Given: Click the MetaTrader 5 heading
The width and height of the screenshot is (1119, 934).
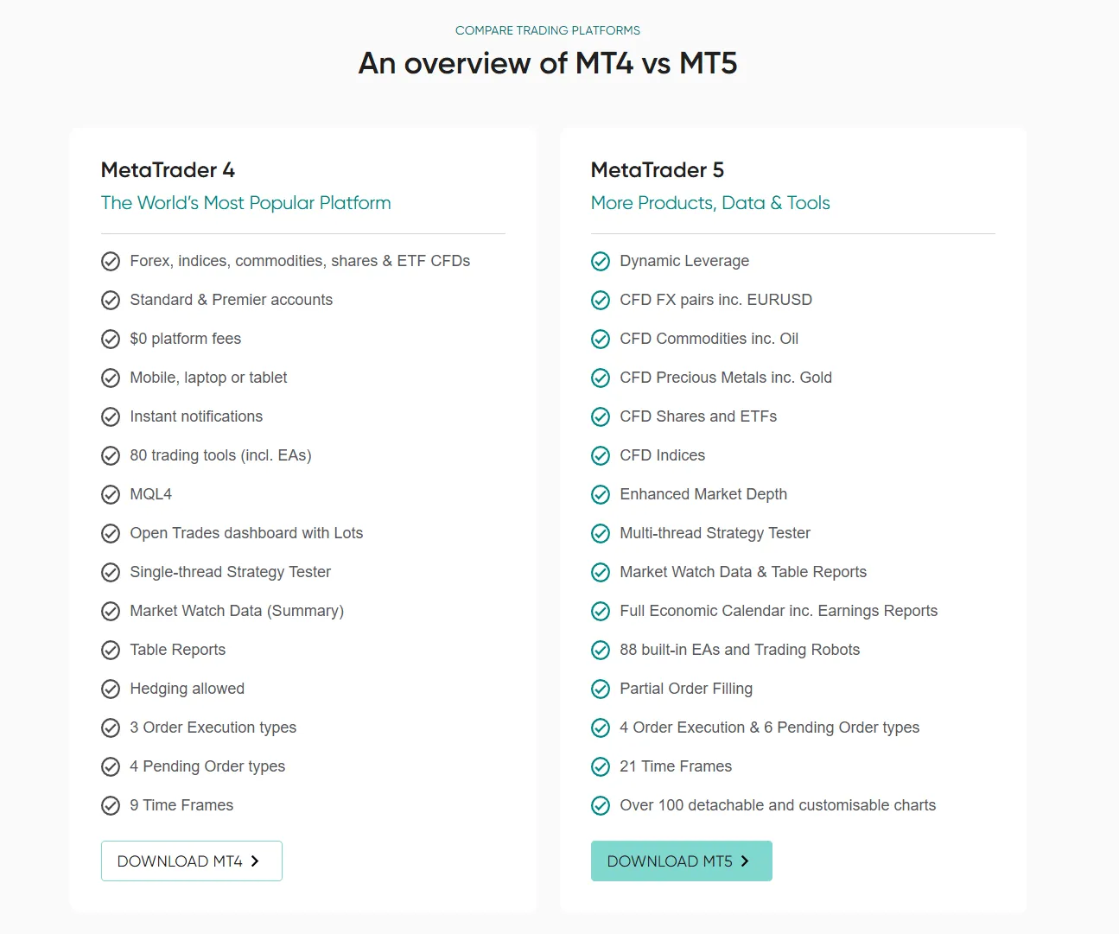Looking at the screenshot, I should click(658, 170).
